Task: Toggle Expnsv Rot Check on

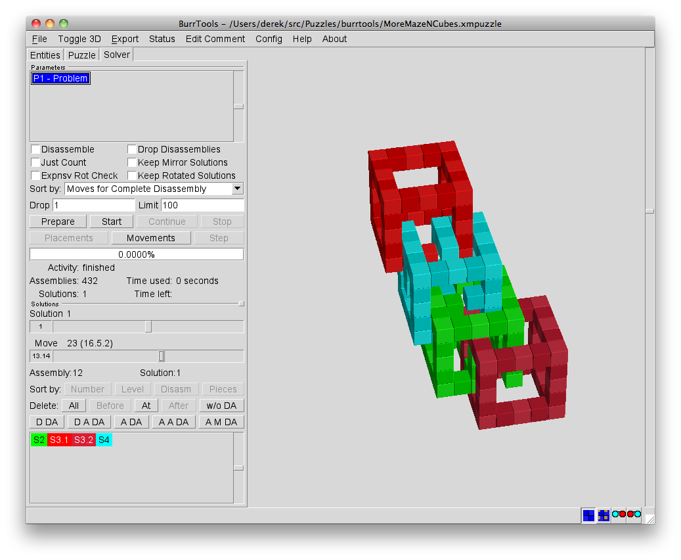Action: [35, 175]
